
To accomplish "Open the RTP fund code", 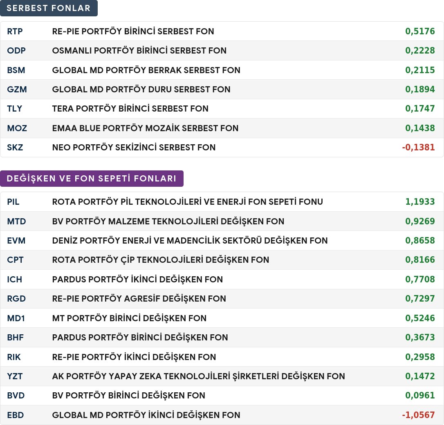I will (x=15, y=31).
